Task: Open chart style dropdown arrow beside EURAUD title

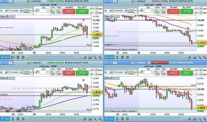Action: coord(135,1)
